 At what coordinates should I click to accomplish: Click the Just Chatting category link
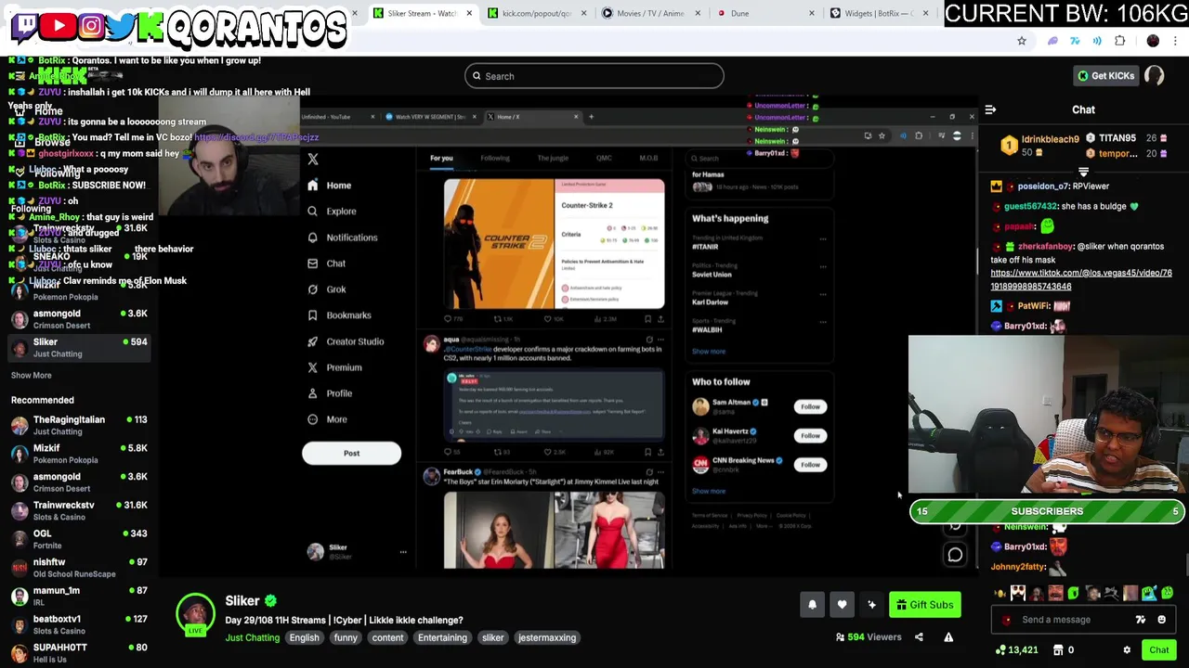252,637
